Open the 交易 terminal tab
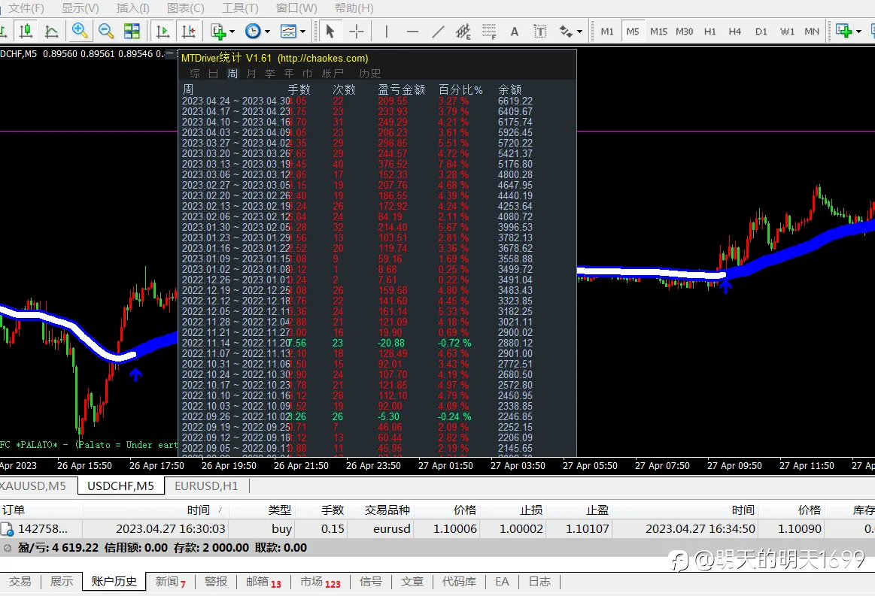Viewport: 875px width, 596px height. click(20, 582)
